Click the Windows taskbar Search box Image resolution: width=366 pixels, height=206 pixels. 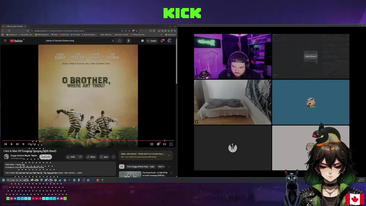[x=18, y=180]
